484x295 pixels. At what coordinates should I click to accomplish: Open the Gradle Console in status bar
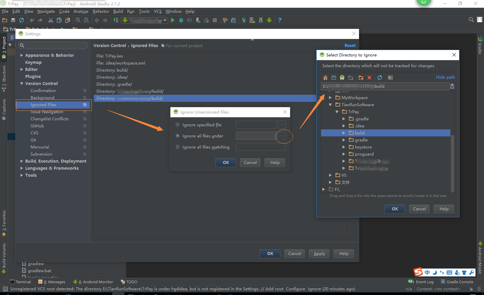457,282
